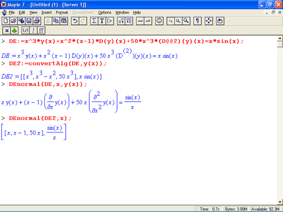
Task: Execute current expression with the ! button
Action: point(33,30)
